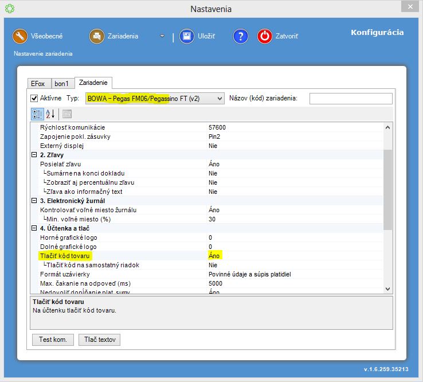423x382 pixels.
Task: Click the Zatvoriť label
Action: pyautogui.click(x=287, y=36)
